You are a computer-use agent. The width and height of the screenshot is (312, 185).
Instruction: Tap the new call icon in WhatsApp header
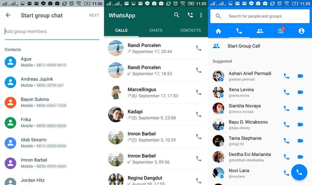(x=190, y=15)
